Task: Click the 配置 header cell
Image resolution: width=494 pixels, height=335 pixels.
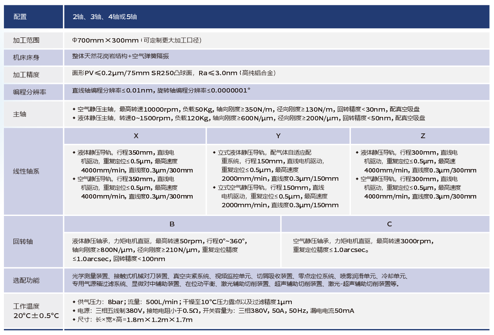Action: coord(21,17)
